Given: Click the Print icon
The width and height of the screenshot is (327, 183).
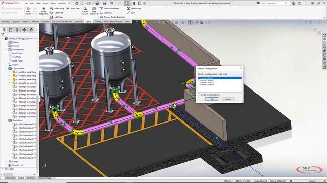Looking at the screenshot, I should 104,3.
